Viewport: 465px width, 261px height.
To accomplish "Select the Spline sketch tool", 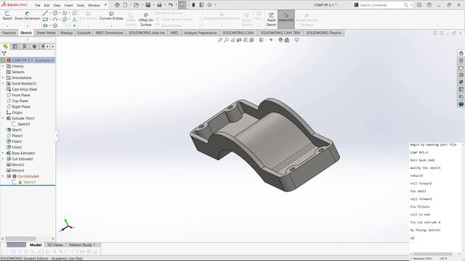I will click(x=65, y=13).
